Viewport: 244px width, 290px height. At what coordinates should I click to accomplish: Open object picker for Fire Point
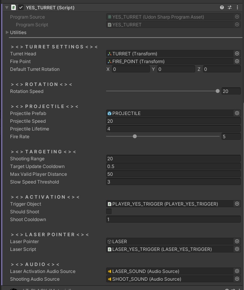tap(237, 62)
